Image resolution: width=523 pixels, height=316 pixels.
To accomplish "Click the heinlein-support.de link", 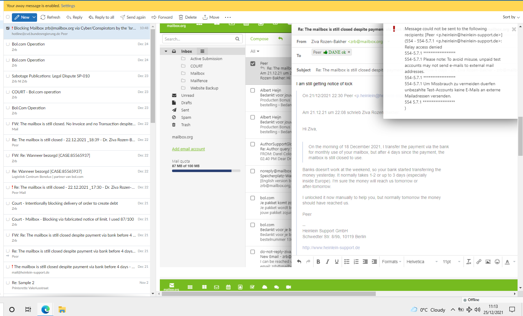I will (331, 248).
